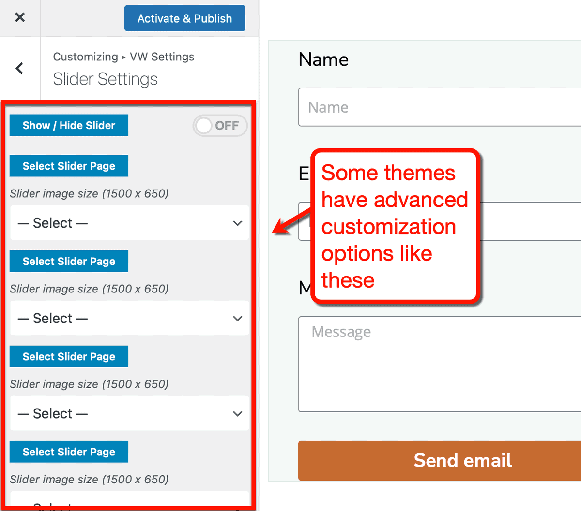The height and width of the screenshot is (511, 581).
Task: Click inside the Name input field
Action: point(436,107)
